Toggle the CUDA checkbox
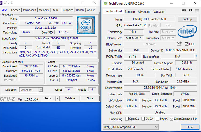This screenshot has height=132, width=201. click(x=143, y=119)
